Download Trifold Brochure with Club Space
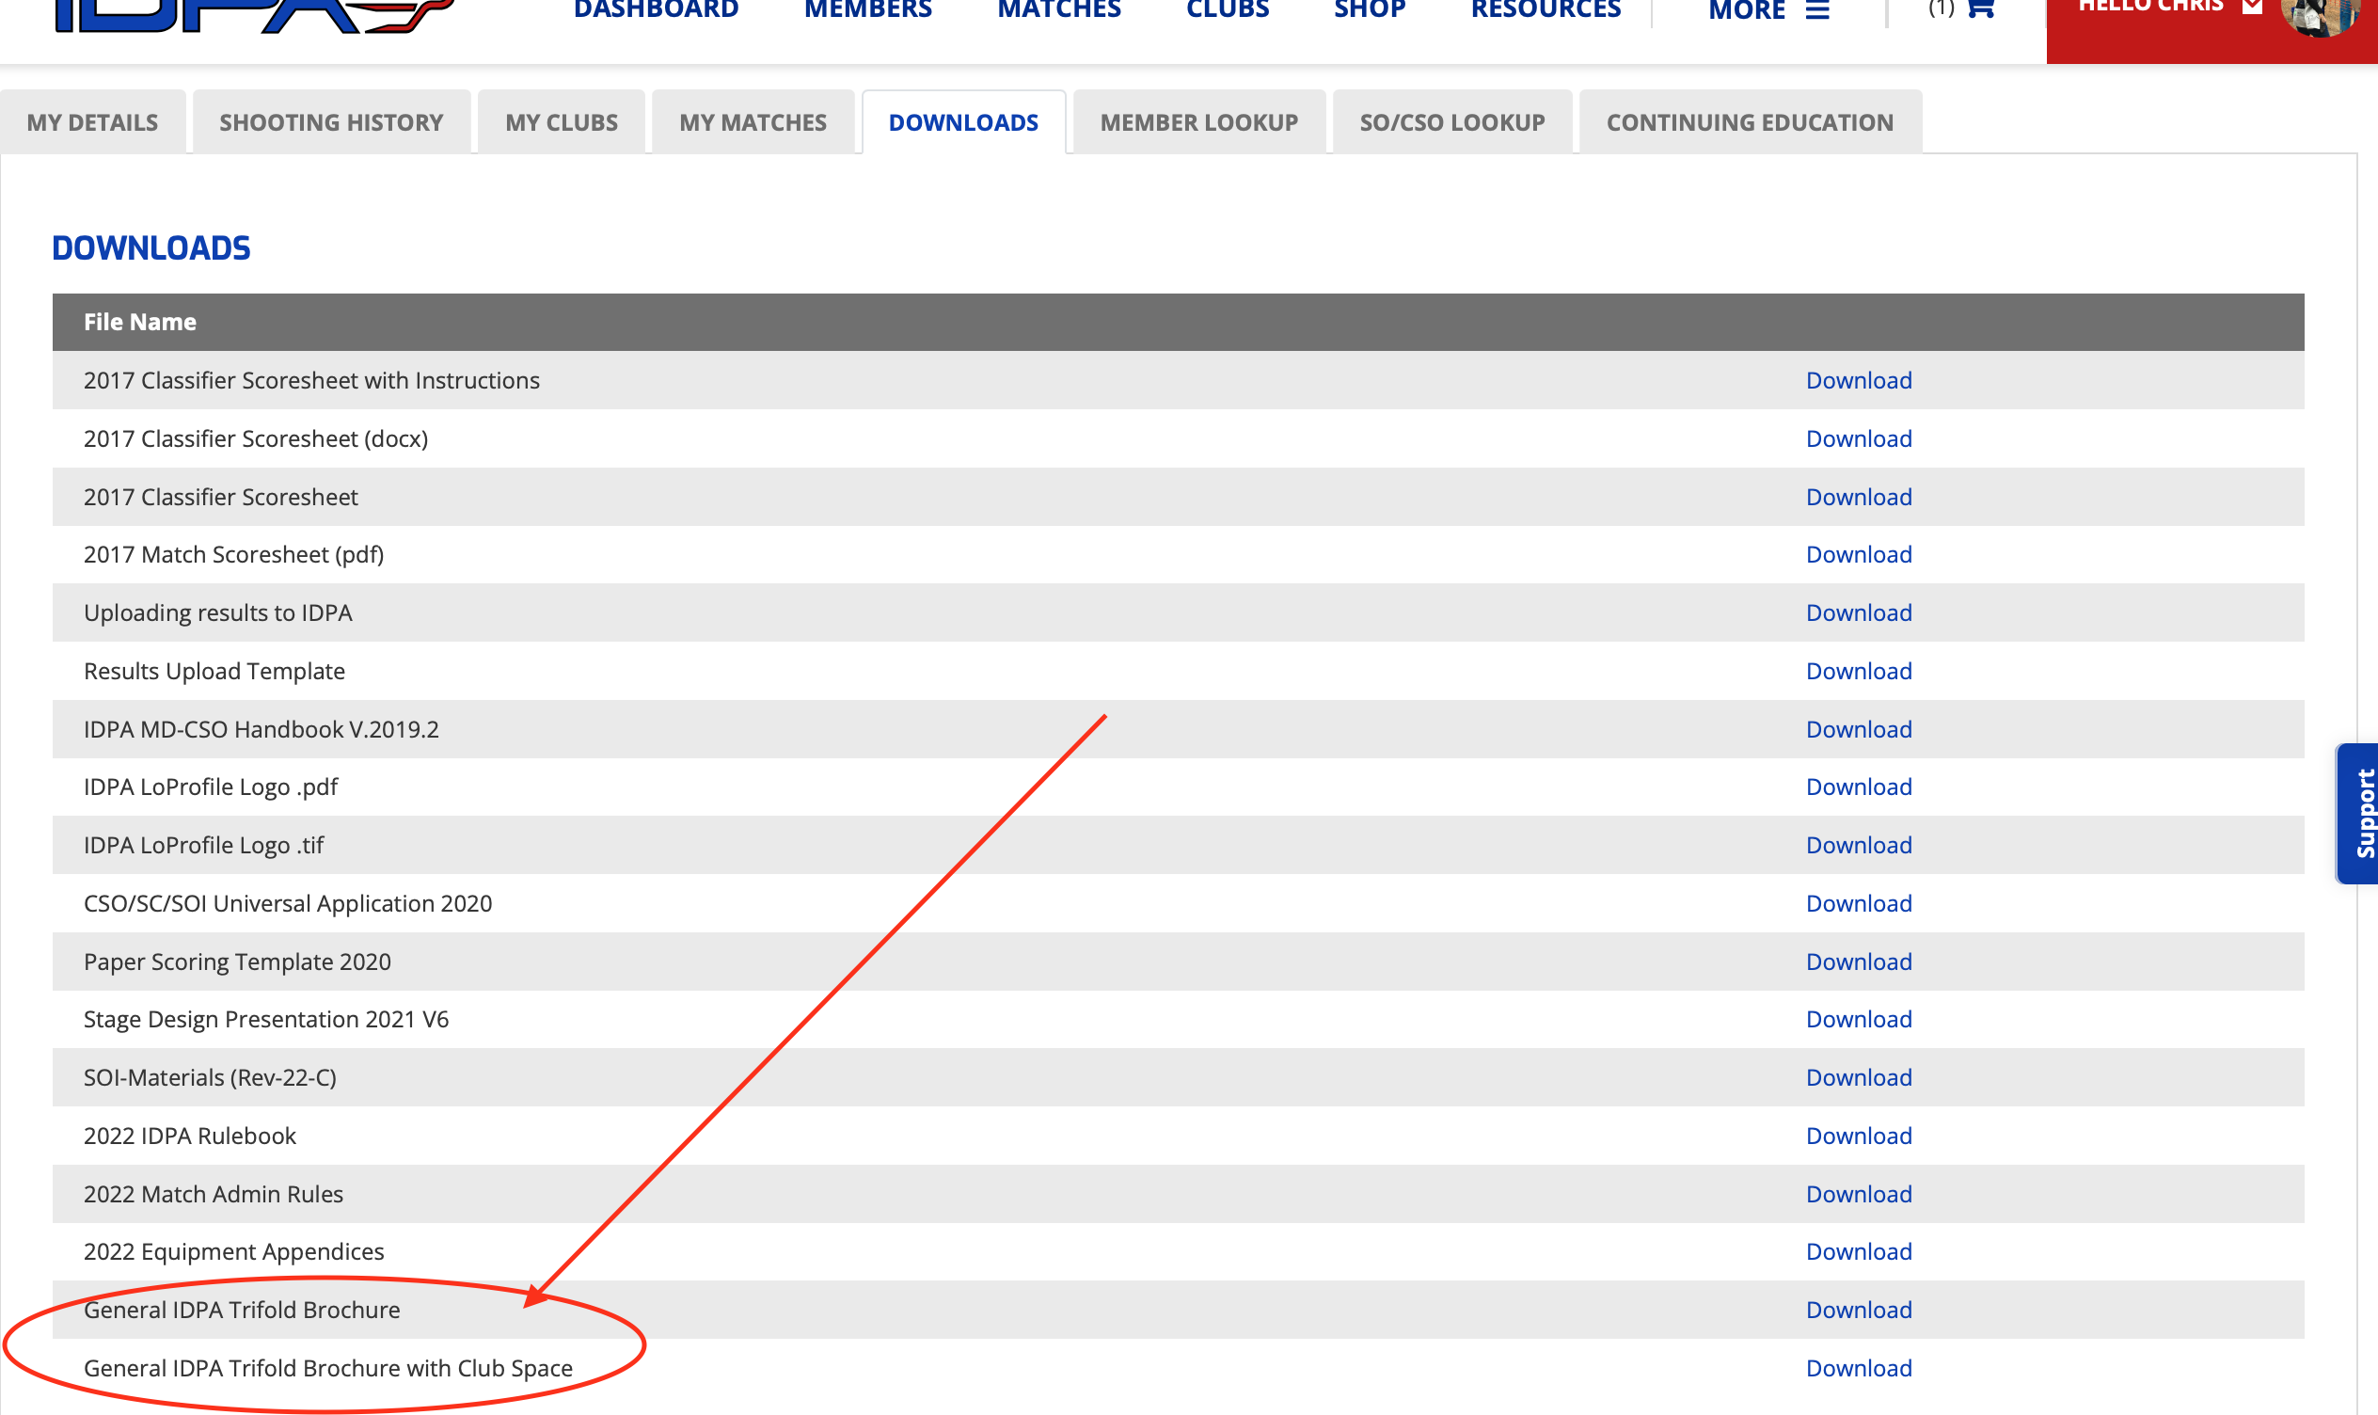 [x=1858, y=1367]
